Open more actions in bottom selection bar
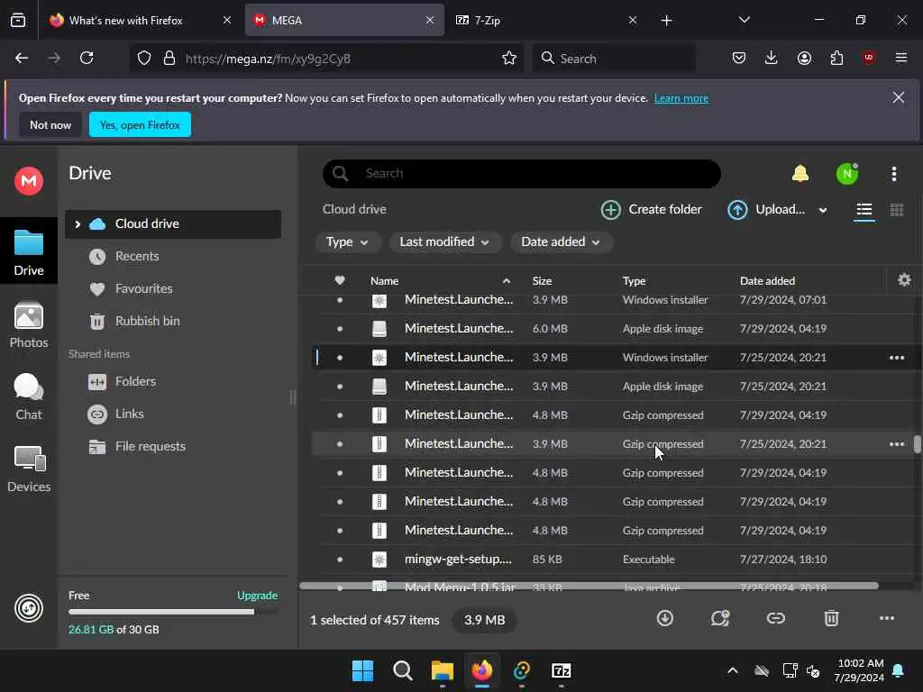Screen dimensions: 923x692 [x=887, y=618]
